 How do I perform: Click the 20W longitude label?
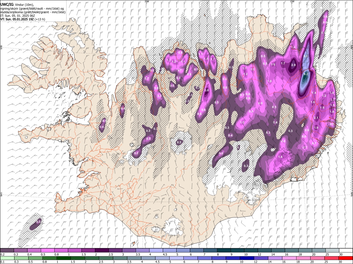click(147, 1)
